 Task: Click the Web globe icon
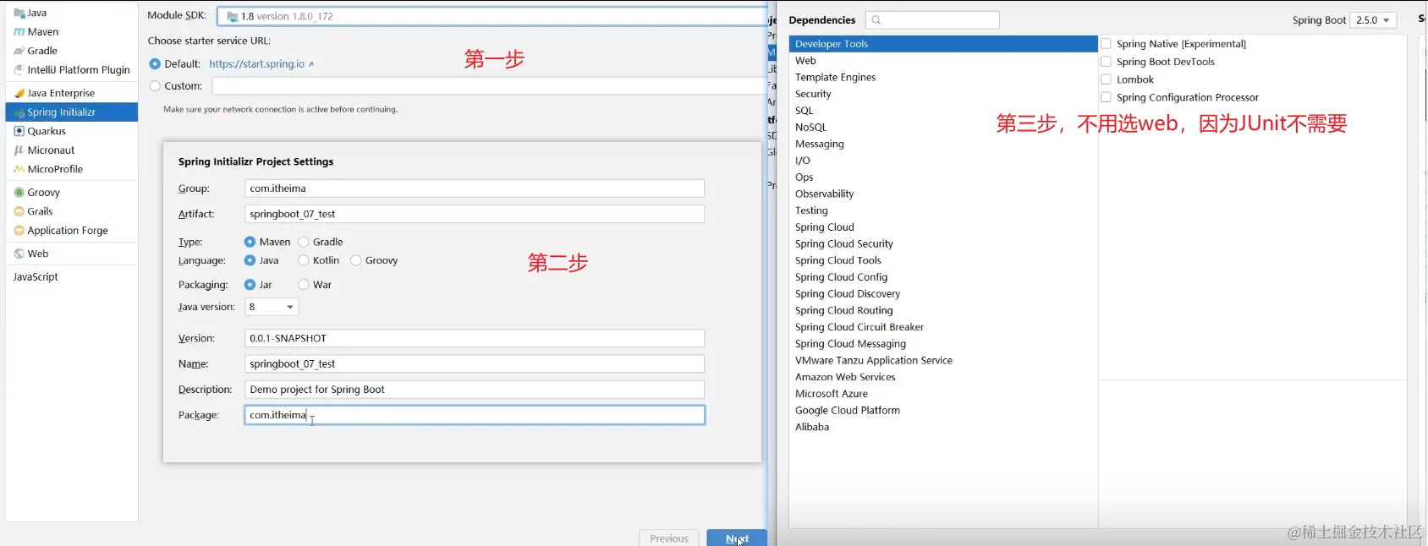(x=19, y=254)
